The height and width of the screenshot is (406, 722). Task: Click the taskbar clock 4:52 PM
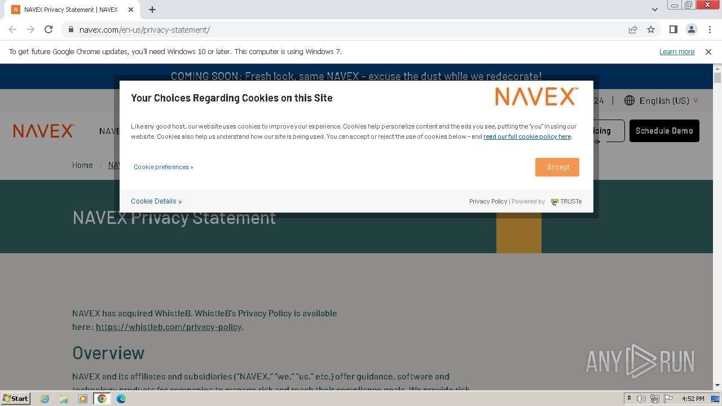(x=693, y=399)
